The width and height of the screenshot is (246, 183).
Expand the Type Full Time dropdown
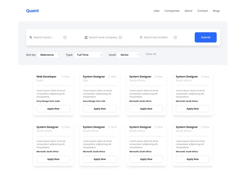89,55
